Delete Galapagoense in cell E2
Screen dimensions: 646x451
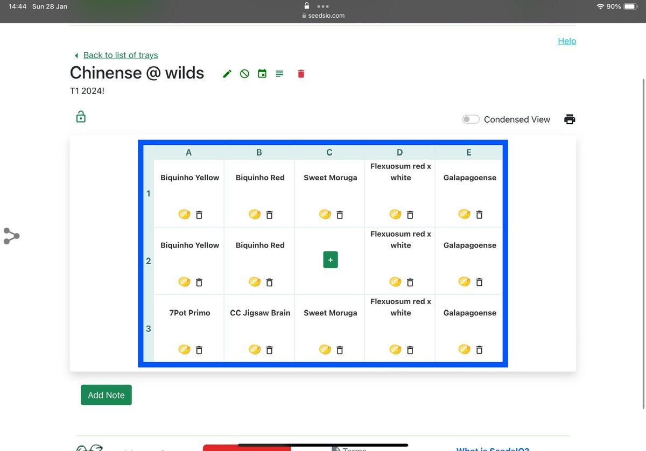pyautogui.click(x=480, y=282)
